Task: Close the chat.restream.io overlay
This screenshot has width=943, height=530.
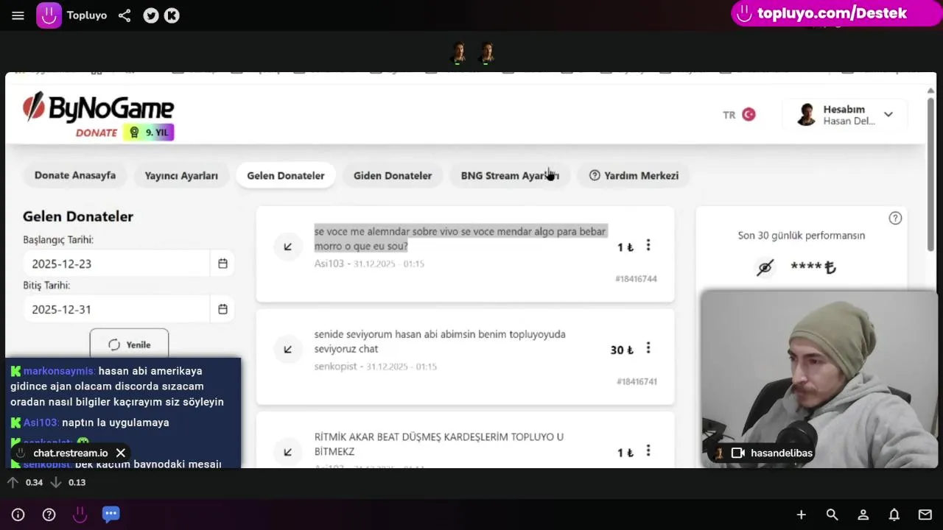Action: click(x=120, y=453)
